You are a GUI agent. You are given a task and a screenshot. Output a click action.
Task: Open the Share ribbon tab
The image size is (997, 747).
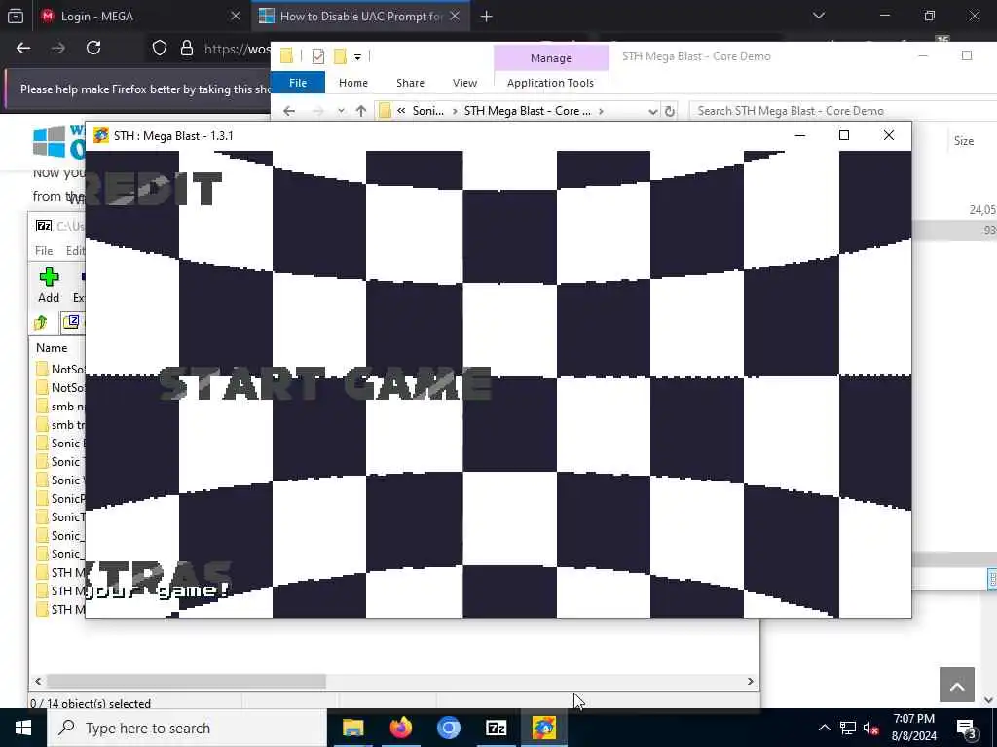pyautogui.click(x=410, y=83)
